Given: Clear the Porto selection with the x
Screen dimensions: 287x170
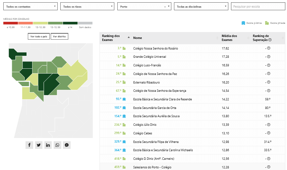Looking at the screenshot, I should click(165, 7).
